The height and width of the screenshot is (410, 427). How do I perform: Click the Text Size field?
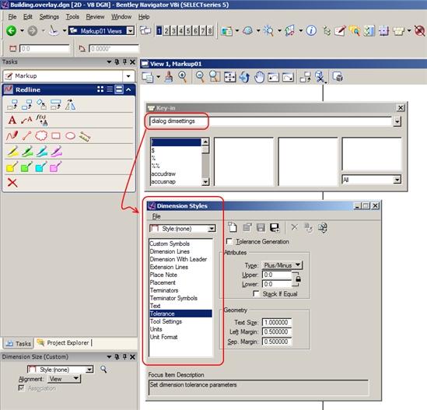point(277,322)
